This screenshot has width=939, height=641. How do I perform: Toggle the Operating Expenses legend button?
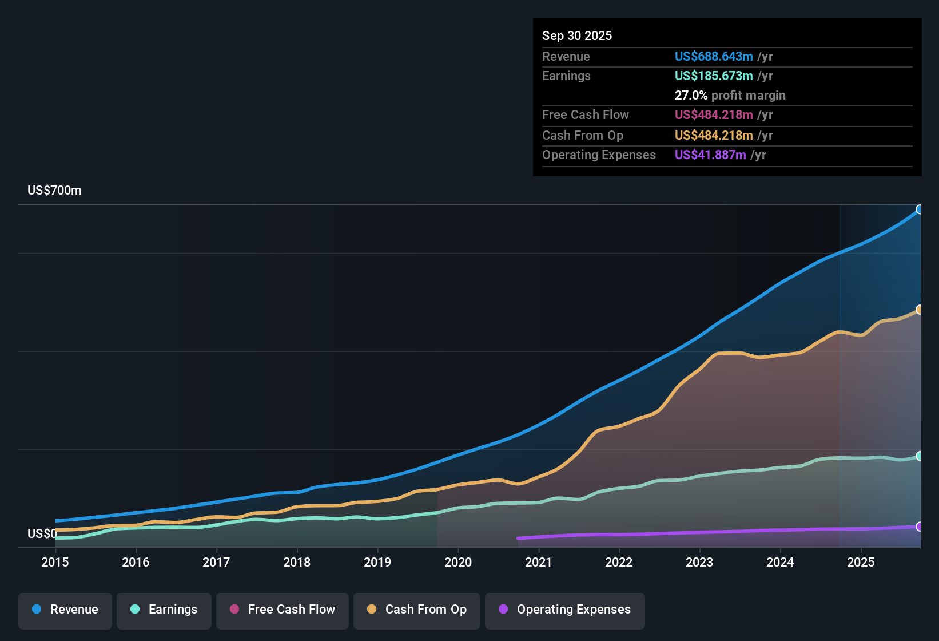point(565,611)
